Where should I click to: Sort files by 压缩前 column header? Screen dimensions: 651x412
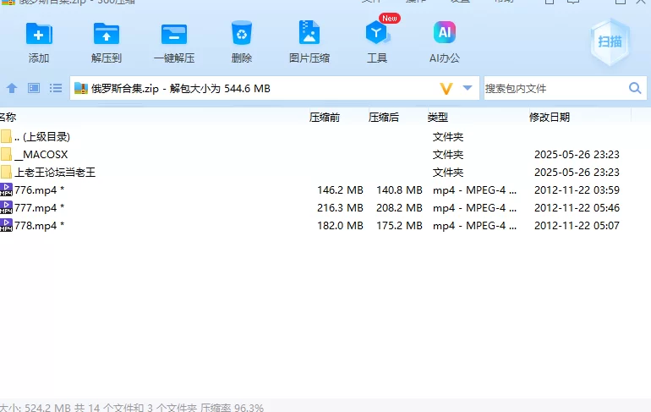coord(325,118)
